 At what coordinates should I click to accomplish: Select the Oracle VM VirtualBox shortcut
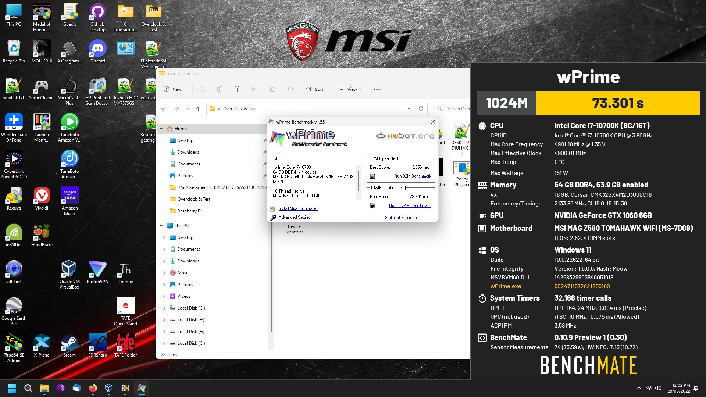coord(69,275)
